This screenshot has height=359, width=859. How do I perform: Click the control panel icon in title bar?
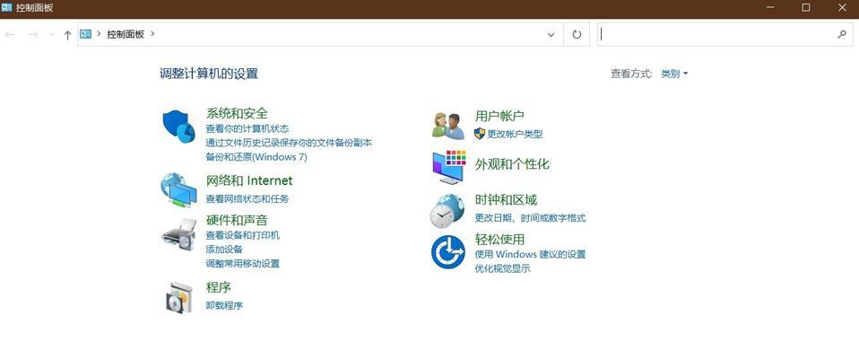pos(6,8)
